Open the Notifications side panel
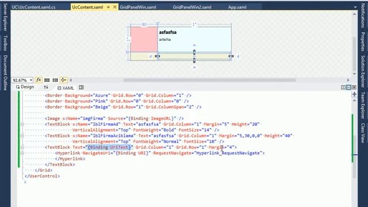The width and height of the screenshot is (368, 207). coord(363,16)
